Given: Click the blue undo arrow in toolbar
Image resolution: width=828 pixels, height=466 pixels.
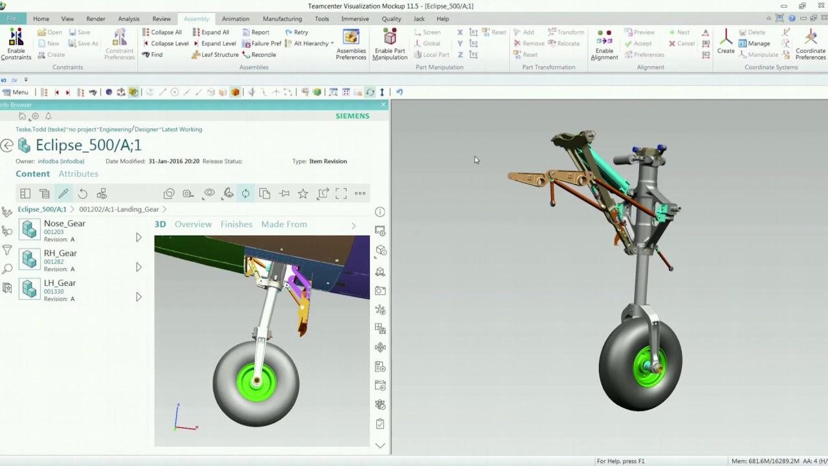Looking at the screenshot, I should pos(399,92).
